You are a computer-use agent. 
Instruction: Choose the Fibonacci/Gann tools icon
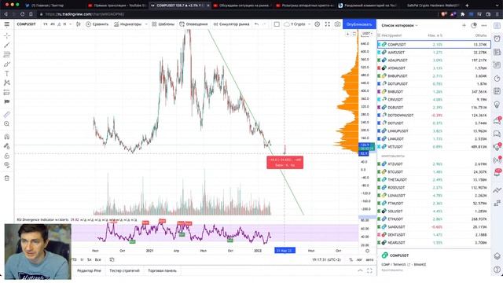7,54
